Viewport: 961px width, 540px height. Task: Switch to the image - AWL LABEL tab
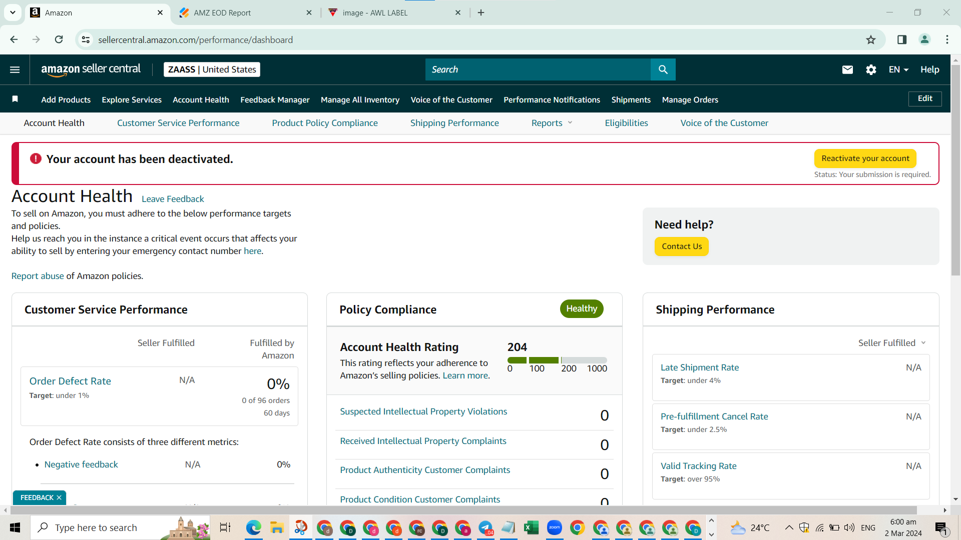tap(395, 12)
